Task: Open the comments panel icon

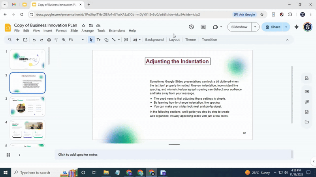Action: (203, 27)
